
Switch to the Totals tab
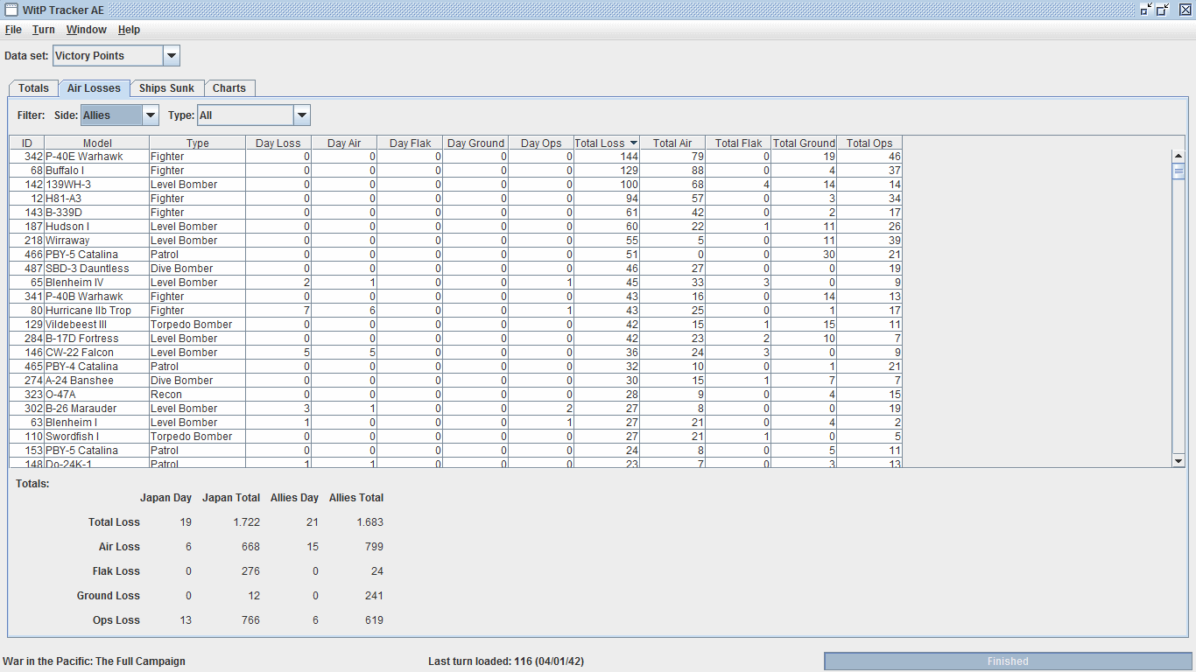coord(34,88)
